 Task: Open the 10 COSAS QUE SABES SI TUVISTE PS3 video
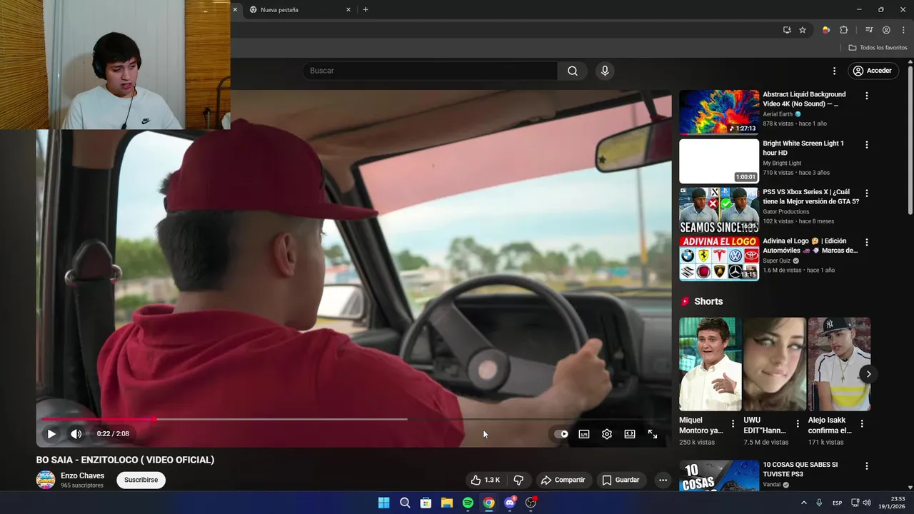tap(719, 475)
